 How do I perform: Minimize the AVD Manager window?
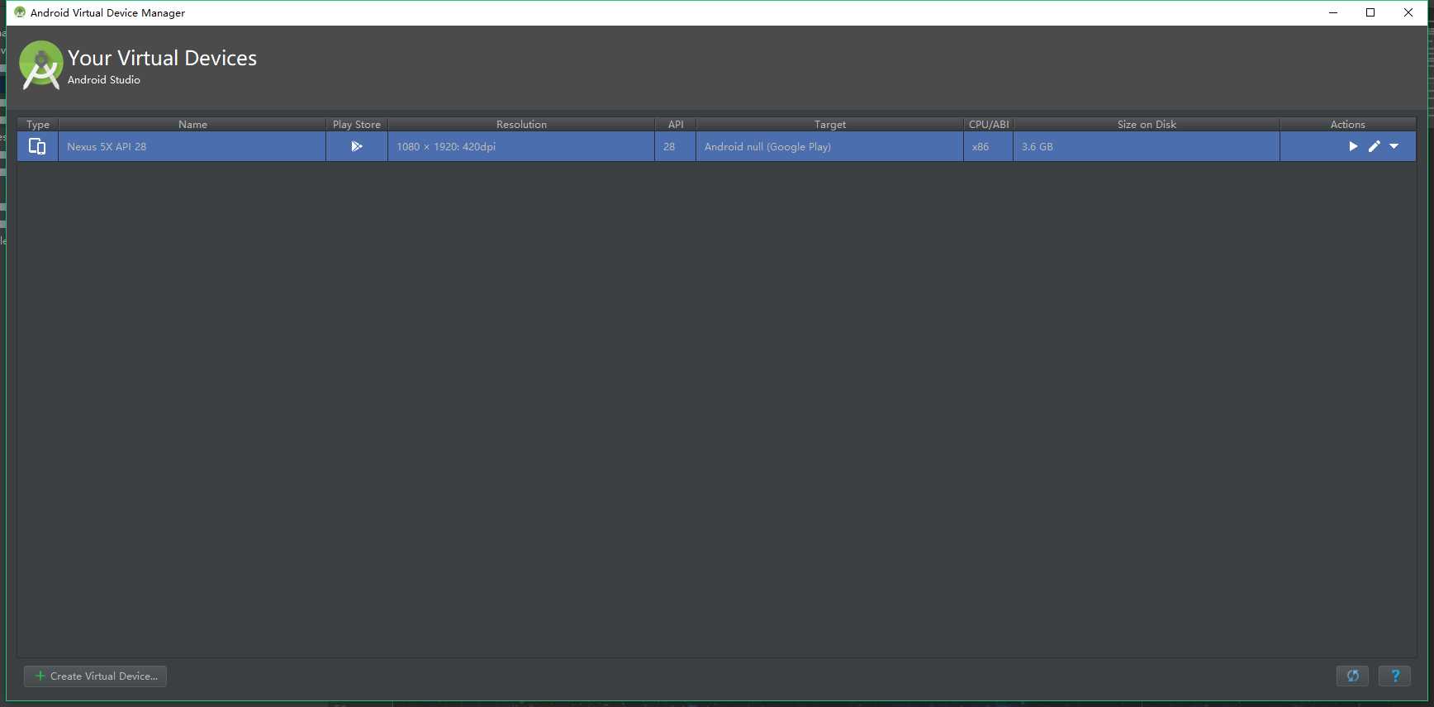click(1333, 12)
